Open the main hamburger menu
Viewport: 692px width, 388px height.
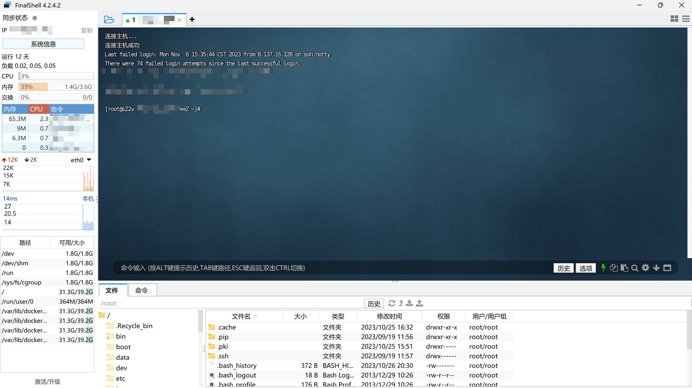point(686,19)
